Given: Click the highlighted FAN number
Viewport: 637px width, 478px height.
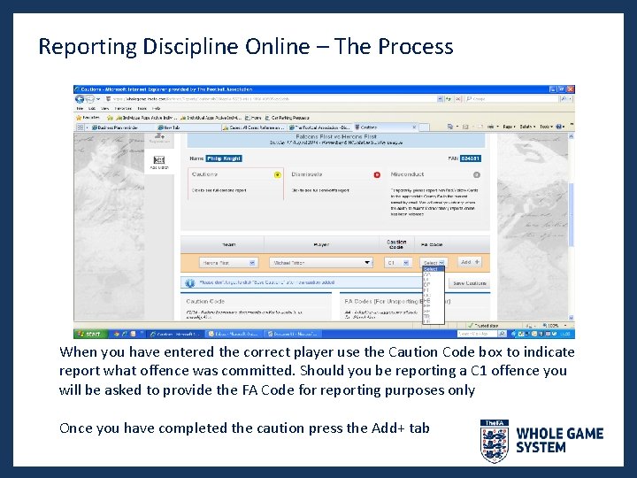Looking at the screenshot, I should tap(471, 158).
